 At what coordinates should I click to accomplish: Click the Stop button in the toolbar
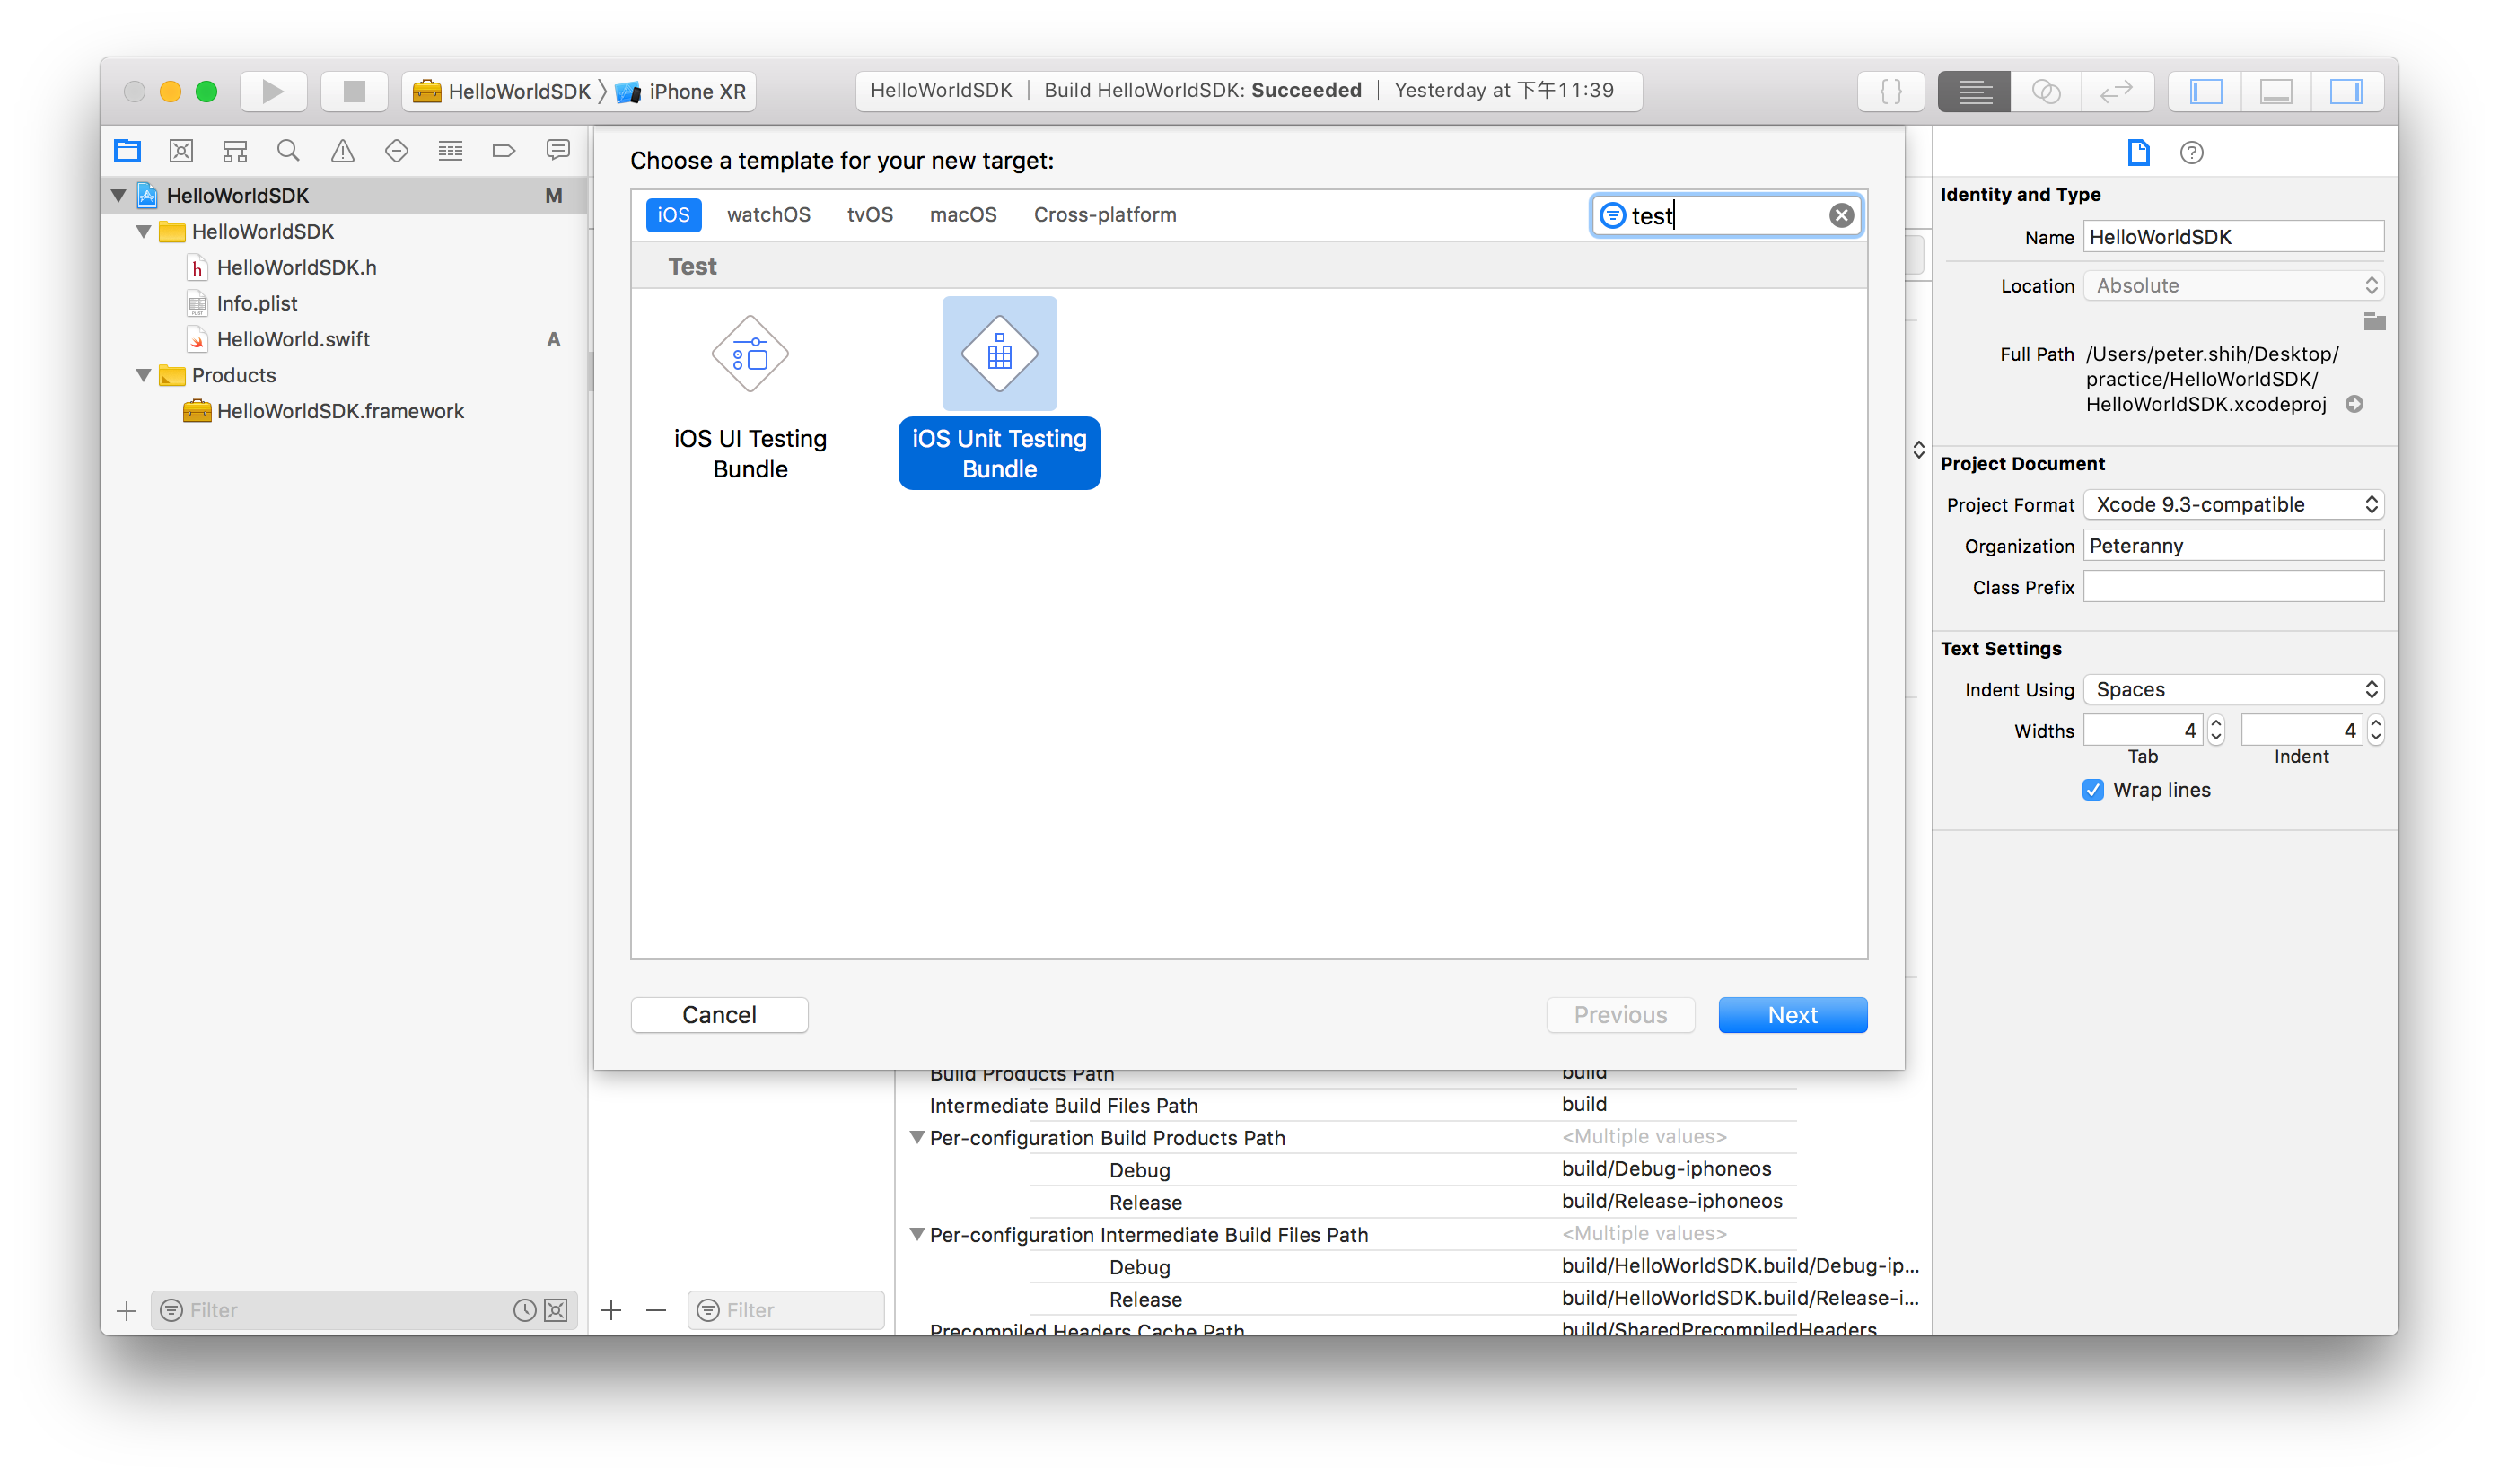click(354, 92)
